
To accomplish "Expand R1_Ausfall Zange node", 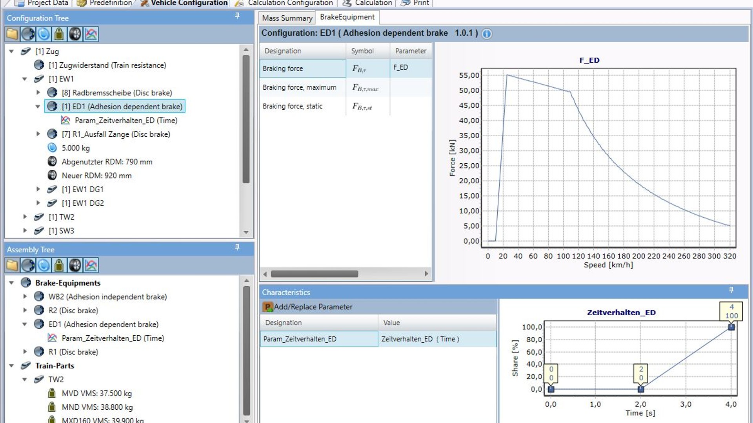I will coord(38,134).
